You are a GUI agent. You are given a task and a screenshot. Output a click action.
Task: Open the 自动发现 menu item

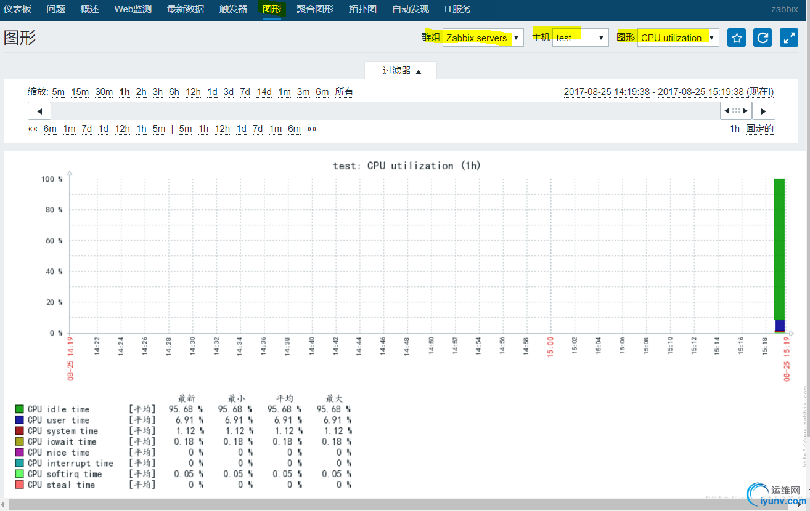411,9
